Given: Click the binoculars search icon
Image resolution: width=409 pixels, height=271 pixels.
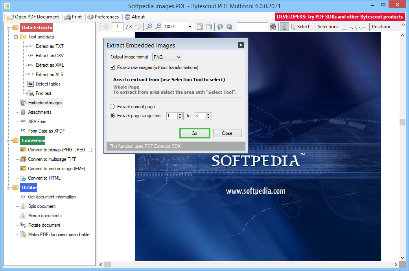Looking at the screenshot, I should pos(273,27).
